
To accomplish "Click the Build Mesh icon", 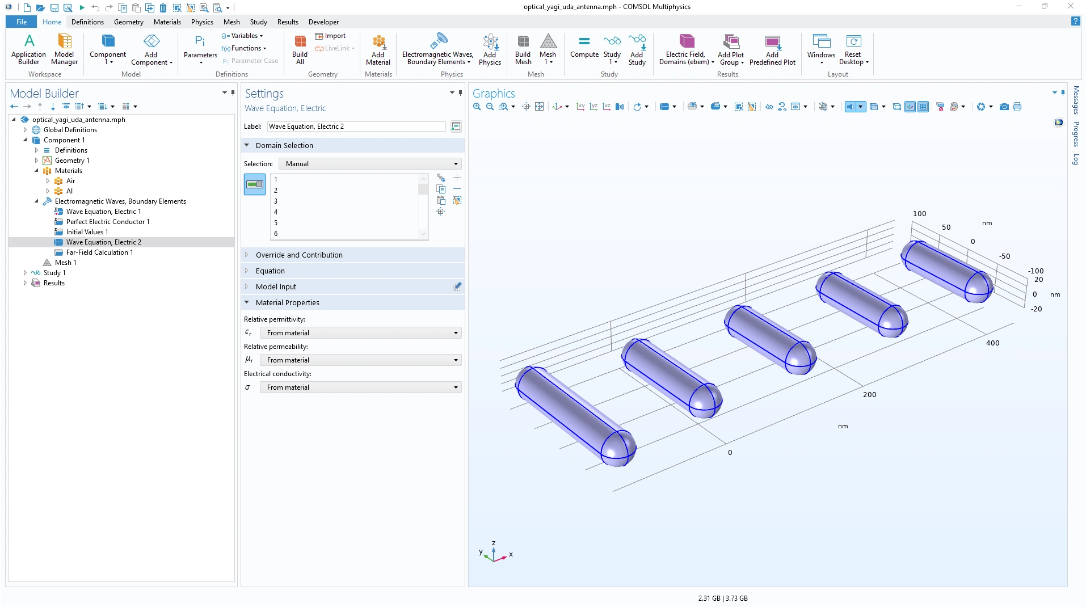I will tap(523, 49).
